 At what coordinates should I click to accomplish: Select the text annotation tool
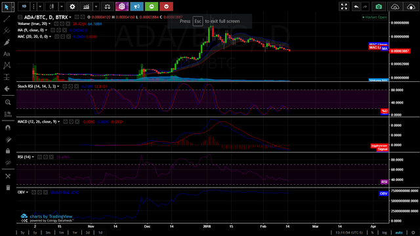[x=7, y=54]
